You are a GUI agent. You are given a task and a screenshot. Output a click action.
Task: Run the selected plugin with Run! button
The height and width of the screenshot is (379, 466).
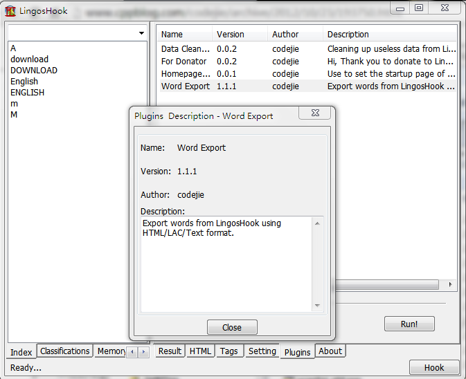tap(409, 324)
